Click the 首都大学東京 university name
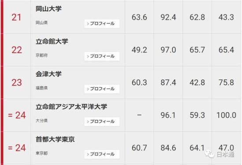 55,140
